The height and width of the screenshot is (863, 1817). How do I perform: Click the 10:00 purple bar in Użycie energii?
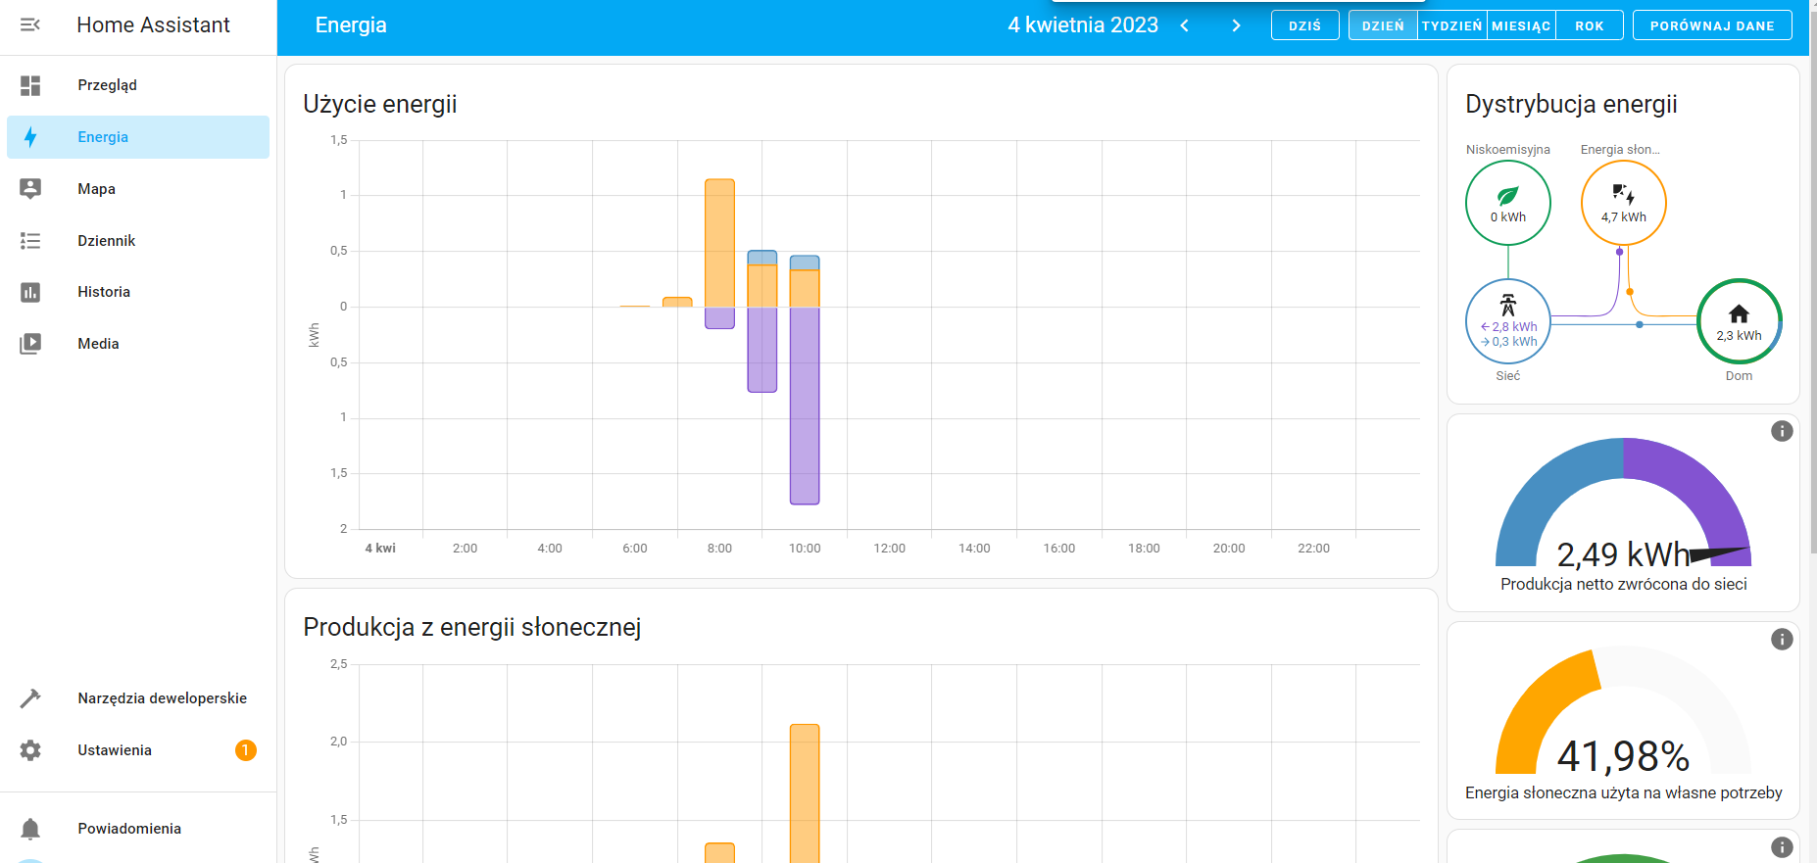pos(805,406)
